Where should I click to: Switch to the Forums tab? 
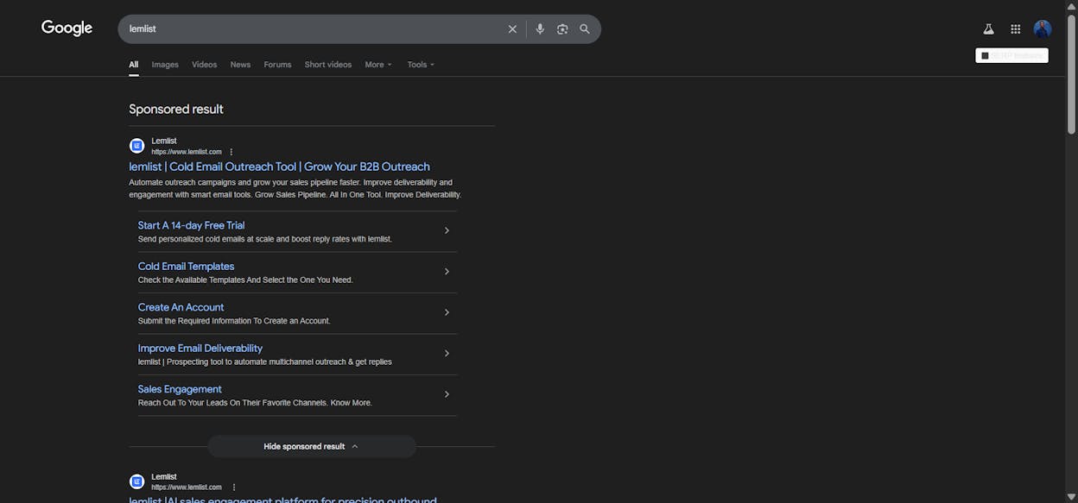point(277,65)
